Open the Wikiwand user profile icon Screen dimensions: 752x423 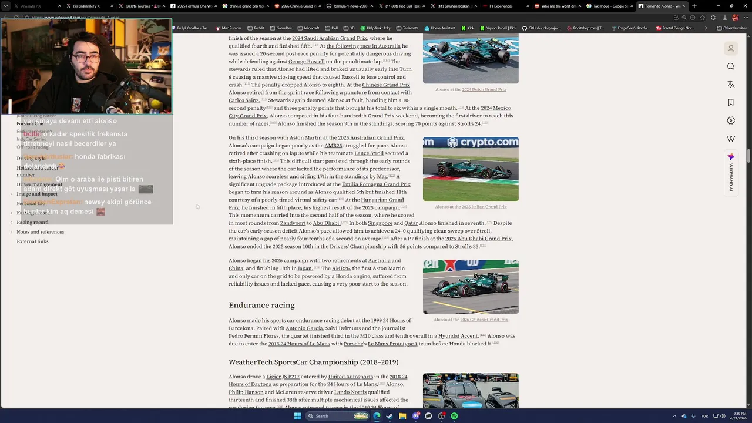click(731, 48)
